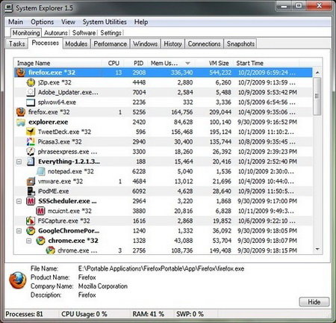
Task: Click the Picasa3.exe process icon
Action: 31,141
